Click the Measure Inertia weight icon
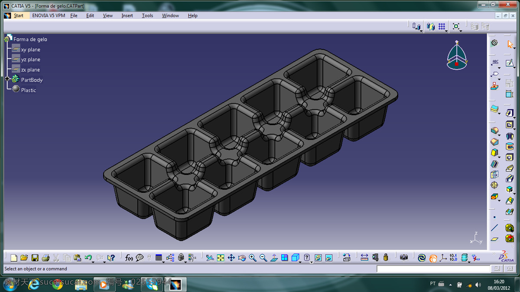The height and width of the screenshot is (292, 520). [386, 257]
